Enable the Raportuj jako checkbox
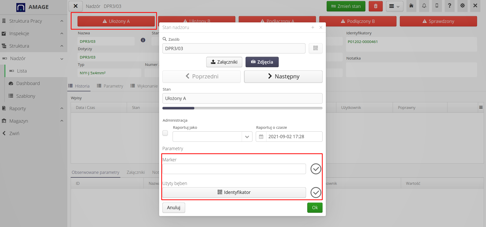Screen dimensions: 486x227 pos(165,133)
